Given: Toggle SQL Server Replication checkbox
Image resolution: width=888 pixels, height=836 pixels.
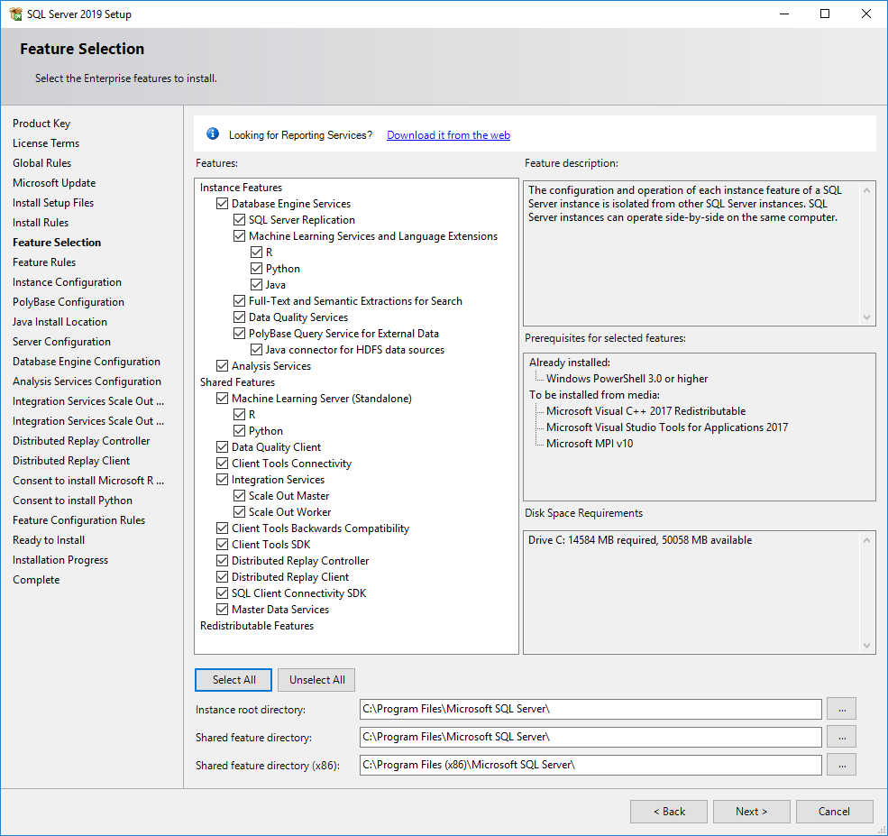Looking at the screenshot, I should pos(239,220).
